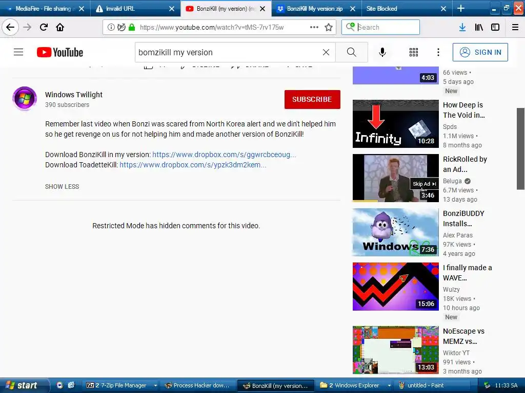525x393 pixels.
Task: Click NoEscape vs MEMZ video title
Action: tap(463, 336)
